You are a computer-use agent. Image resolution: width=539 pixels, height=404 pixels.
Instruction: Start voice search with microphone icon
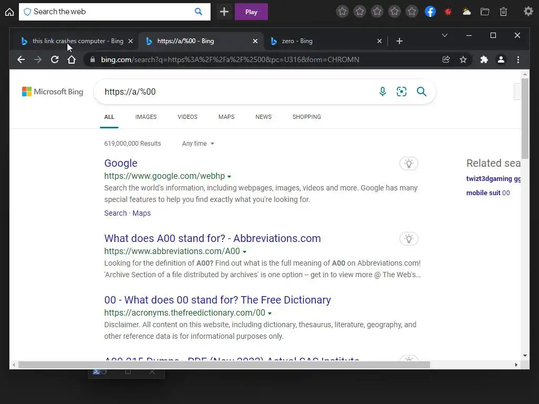tap(382, 92)
